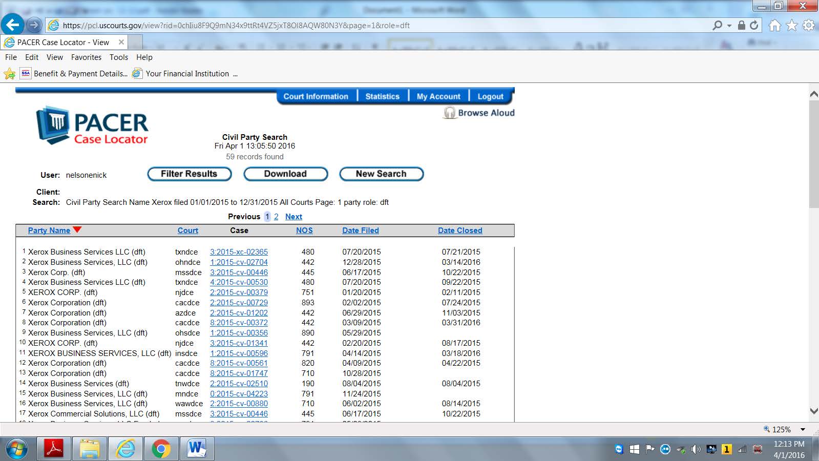Image resolution: width=819 pixels, height=461 pixels.
Task: Open the Help menu
Action: point(144,57)
